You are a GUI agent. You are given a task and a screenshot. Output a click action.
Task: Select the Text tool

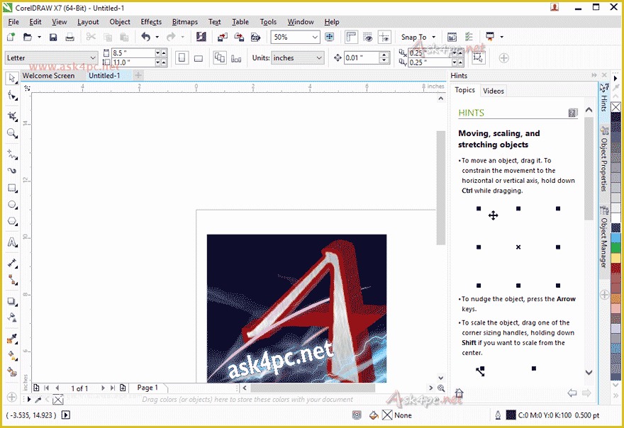tap(12, 242)
